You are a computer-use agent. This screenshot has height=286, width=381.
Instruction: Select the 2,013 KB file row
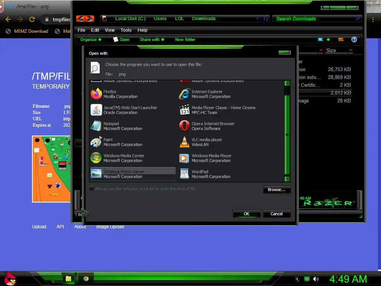point(325,93)
